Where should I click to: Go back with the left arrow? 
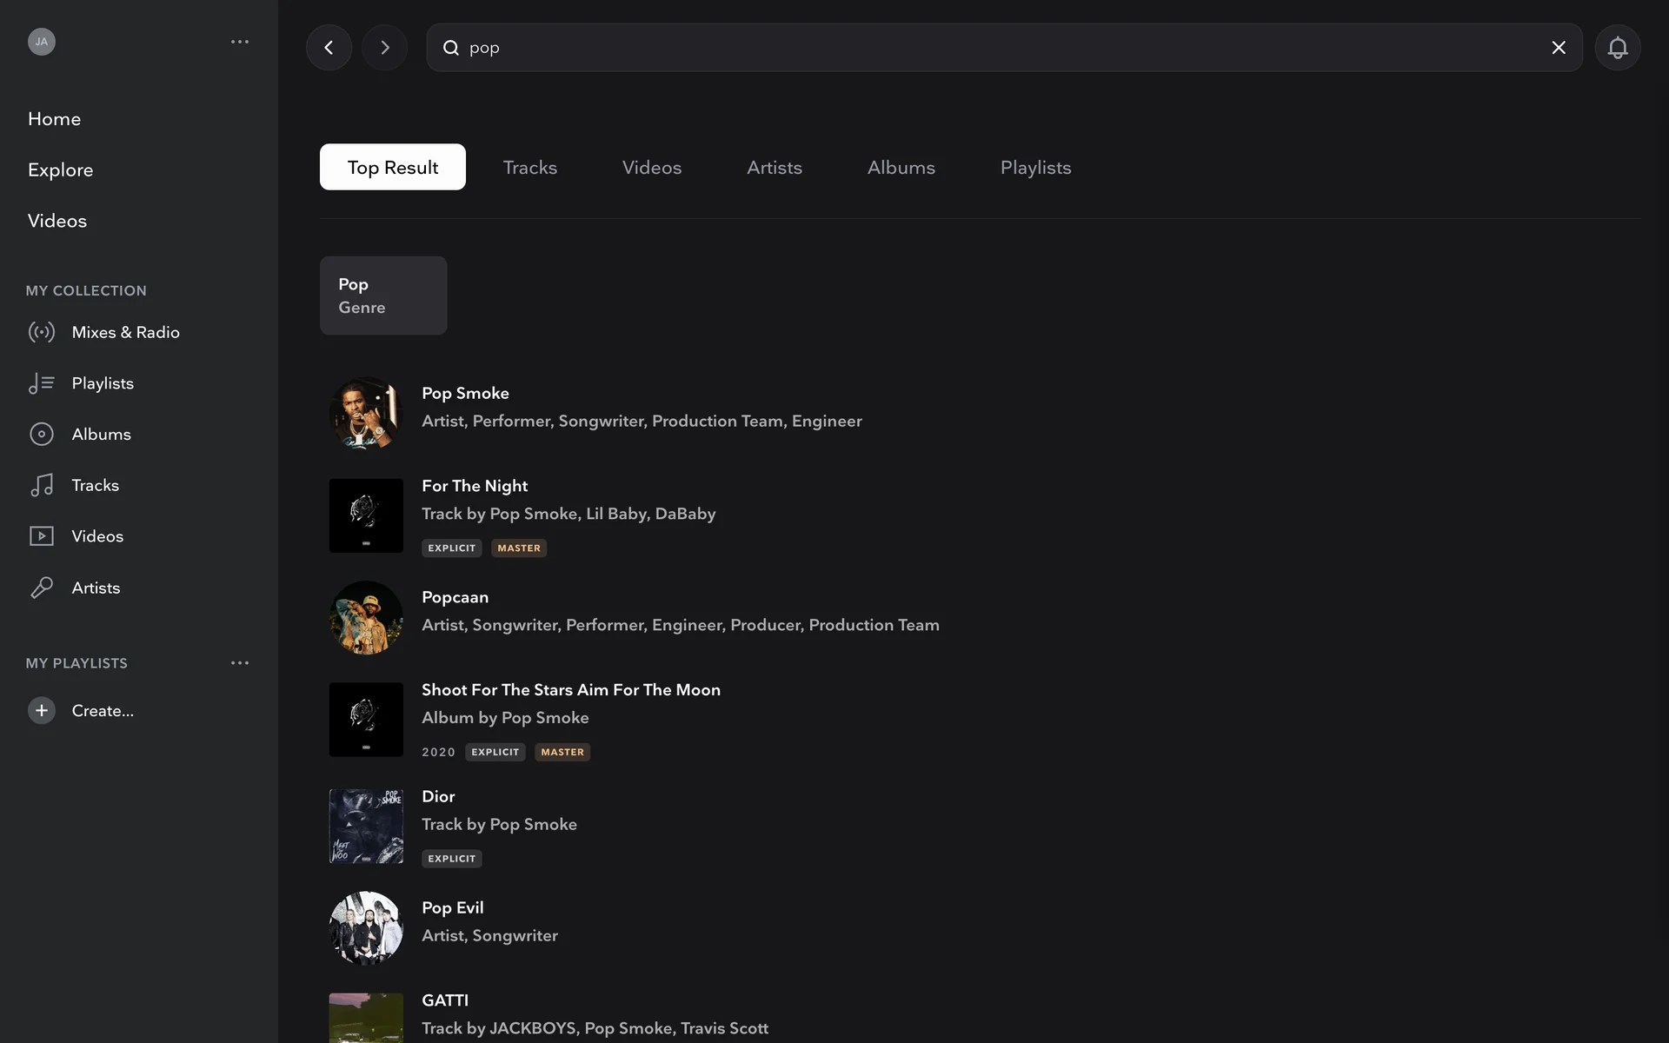click(329, 48)
